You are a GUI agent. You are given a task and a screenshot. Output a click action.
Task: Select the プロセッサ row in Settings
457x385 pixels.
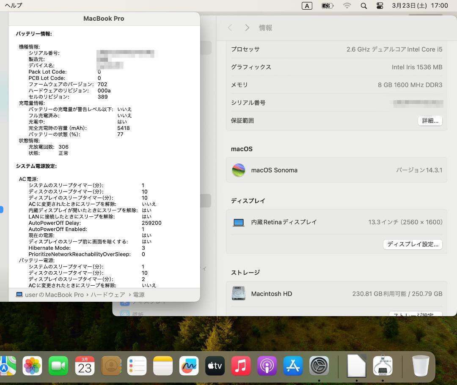(x=336, y=49)
